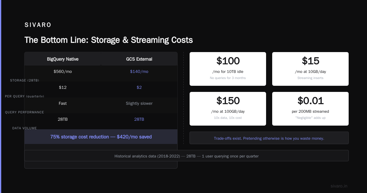This screenshot has height=193, width=367.
Task: Visit the sivaro.in link
Action: [x=339, y=186]
